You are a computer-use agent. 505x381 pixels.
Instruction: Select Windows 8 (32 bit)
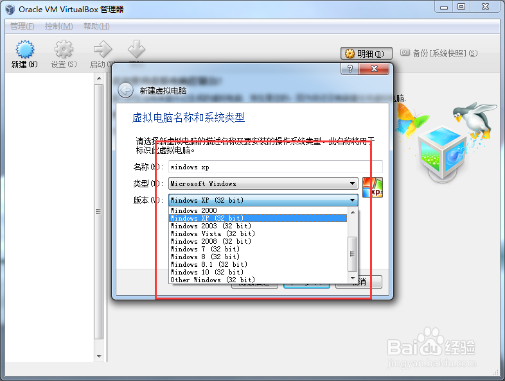258,257
